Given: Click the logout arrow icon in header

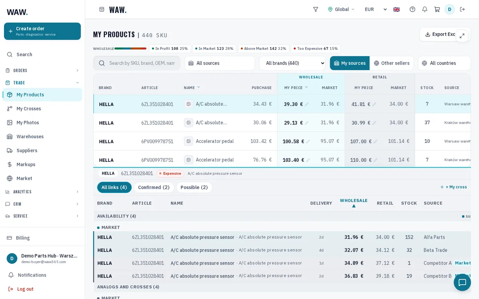Looking at the screenshot, I should pos(462,9).
